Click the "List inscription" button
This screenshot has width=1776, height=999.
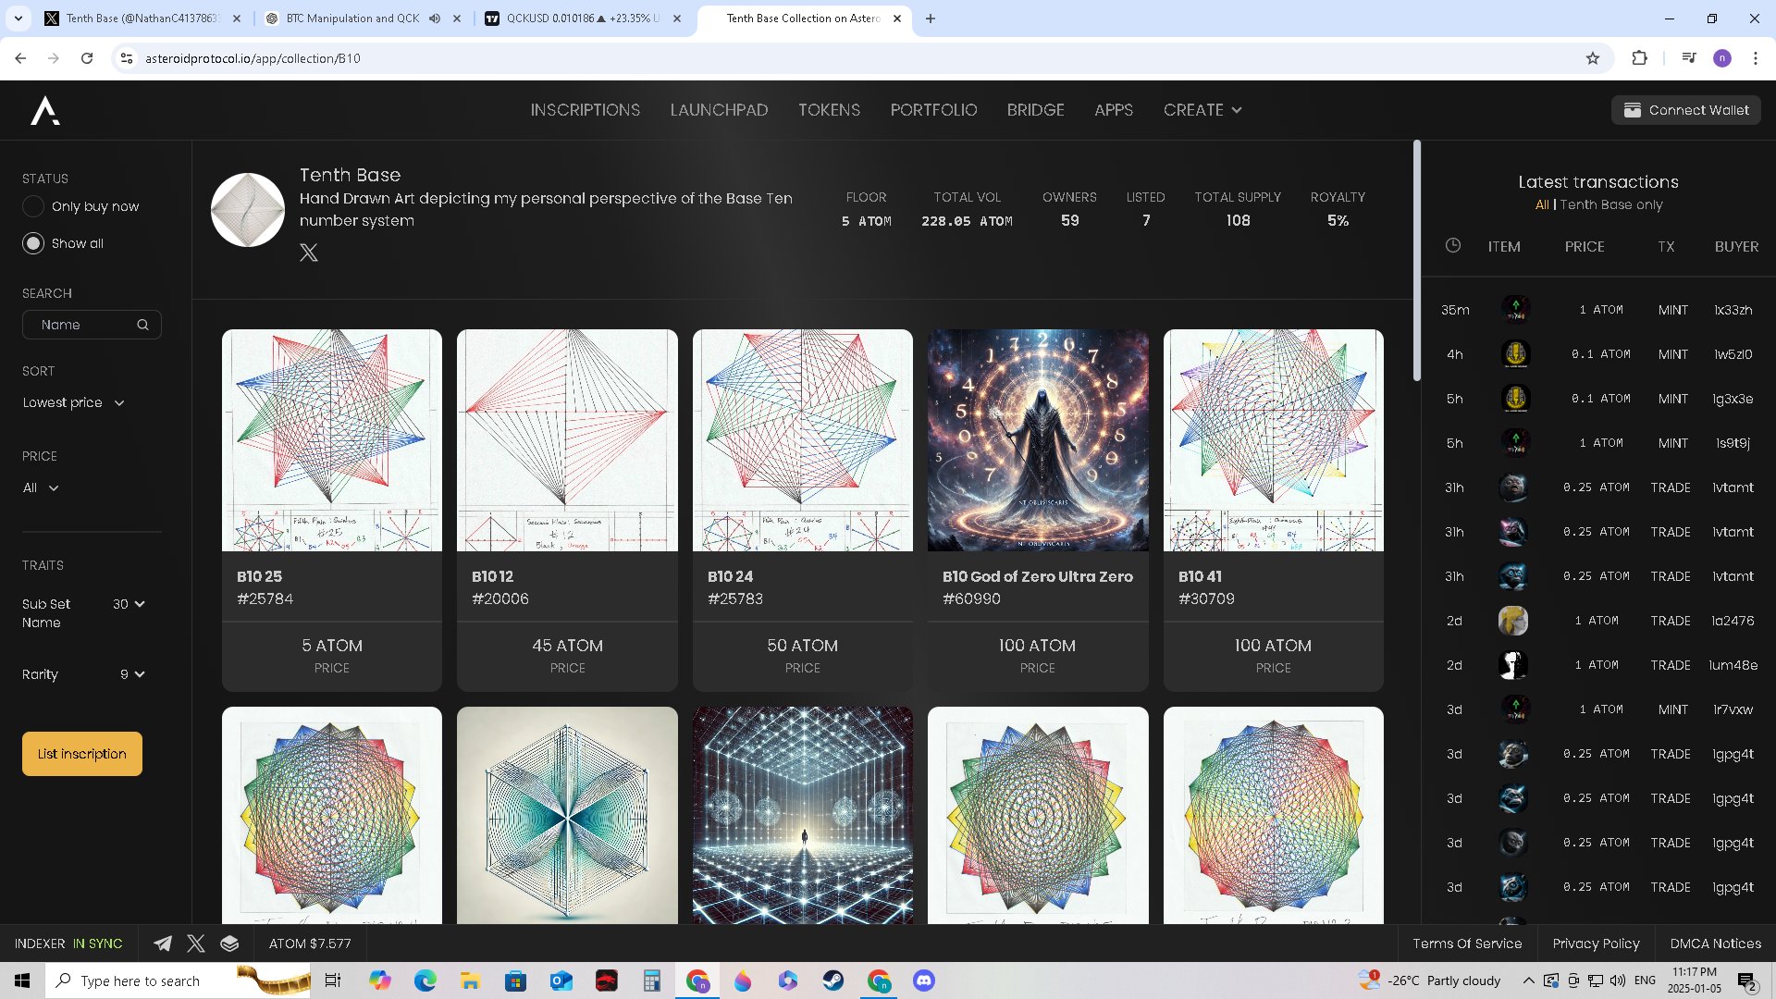pyautogui.click(x=82, y=754)
